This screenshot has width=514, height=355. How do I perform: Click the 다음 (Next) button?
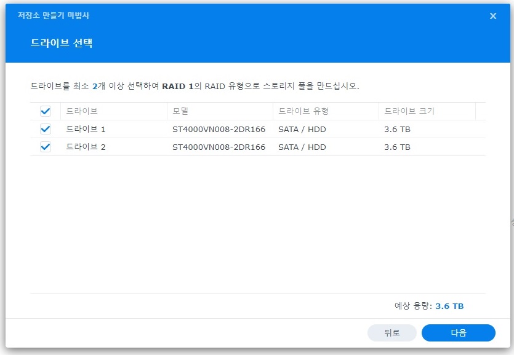457,332
